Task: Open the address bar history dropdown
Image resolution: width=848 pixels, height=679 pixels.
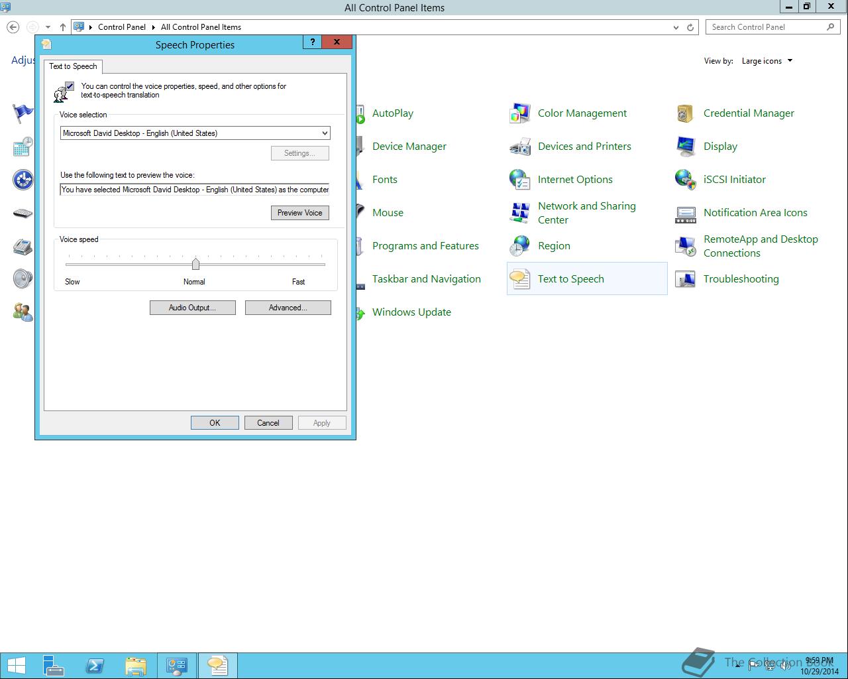Action: click(x=676, y=27)
